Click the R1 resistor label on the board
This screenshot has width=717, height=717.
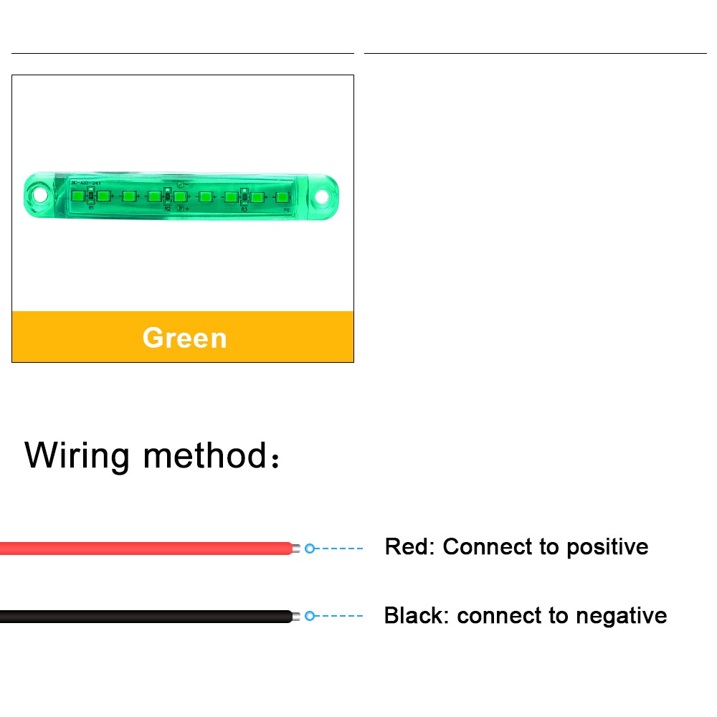point(91,207)
